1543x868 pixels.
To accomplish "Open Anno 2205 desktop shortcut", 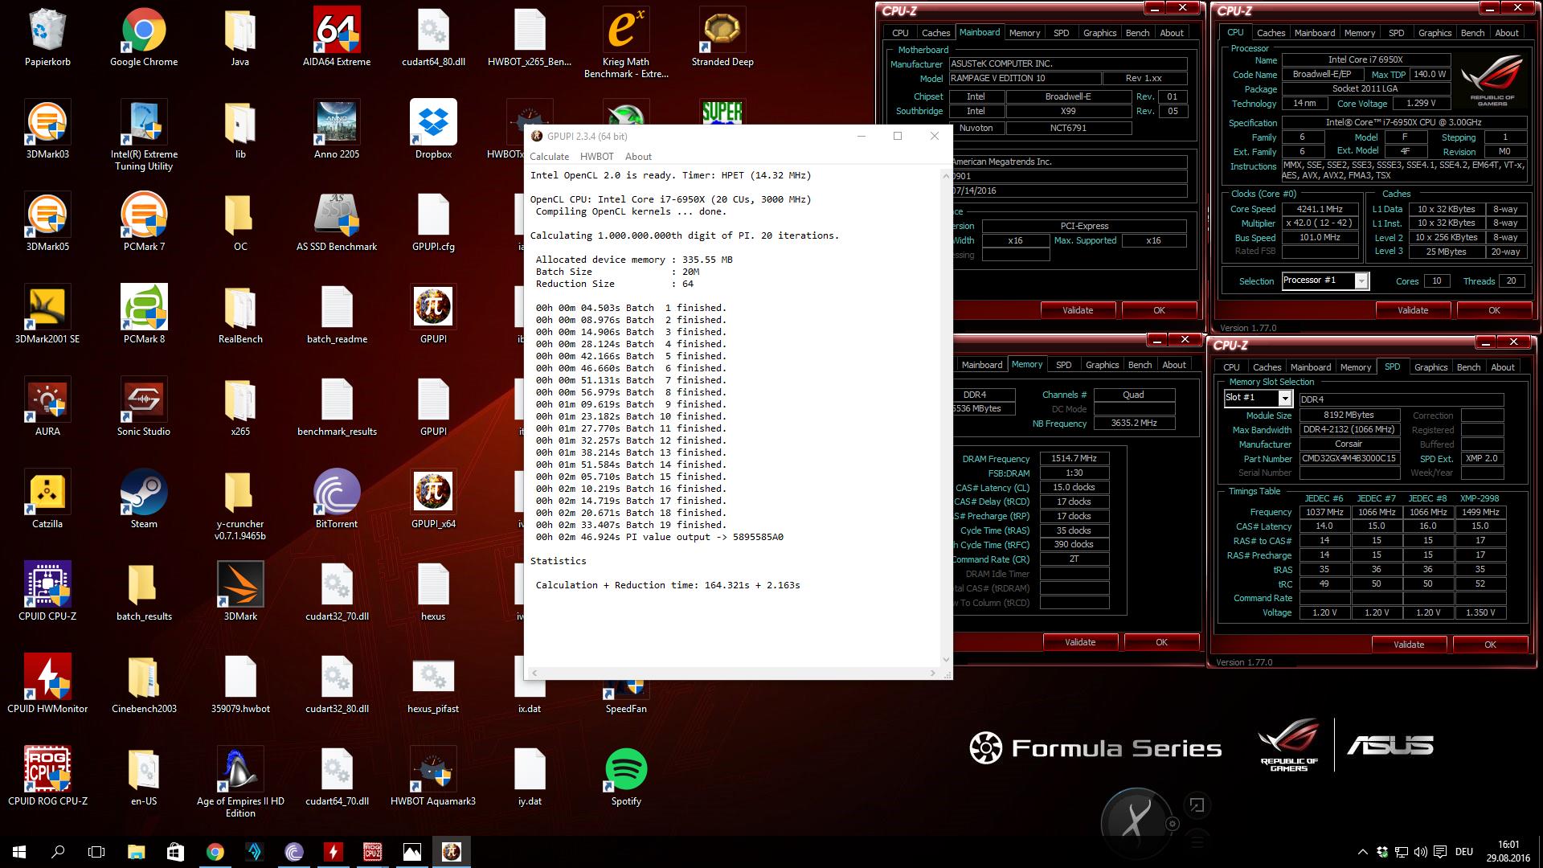I will tap(337, 130).
